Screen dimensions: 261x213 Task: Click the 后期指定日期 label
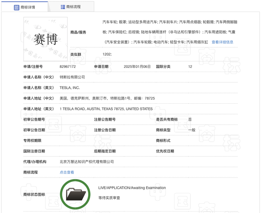click(105, 151)
